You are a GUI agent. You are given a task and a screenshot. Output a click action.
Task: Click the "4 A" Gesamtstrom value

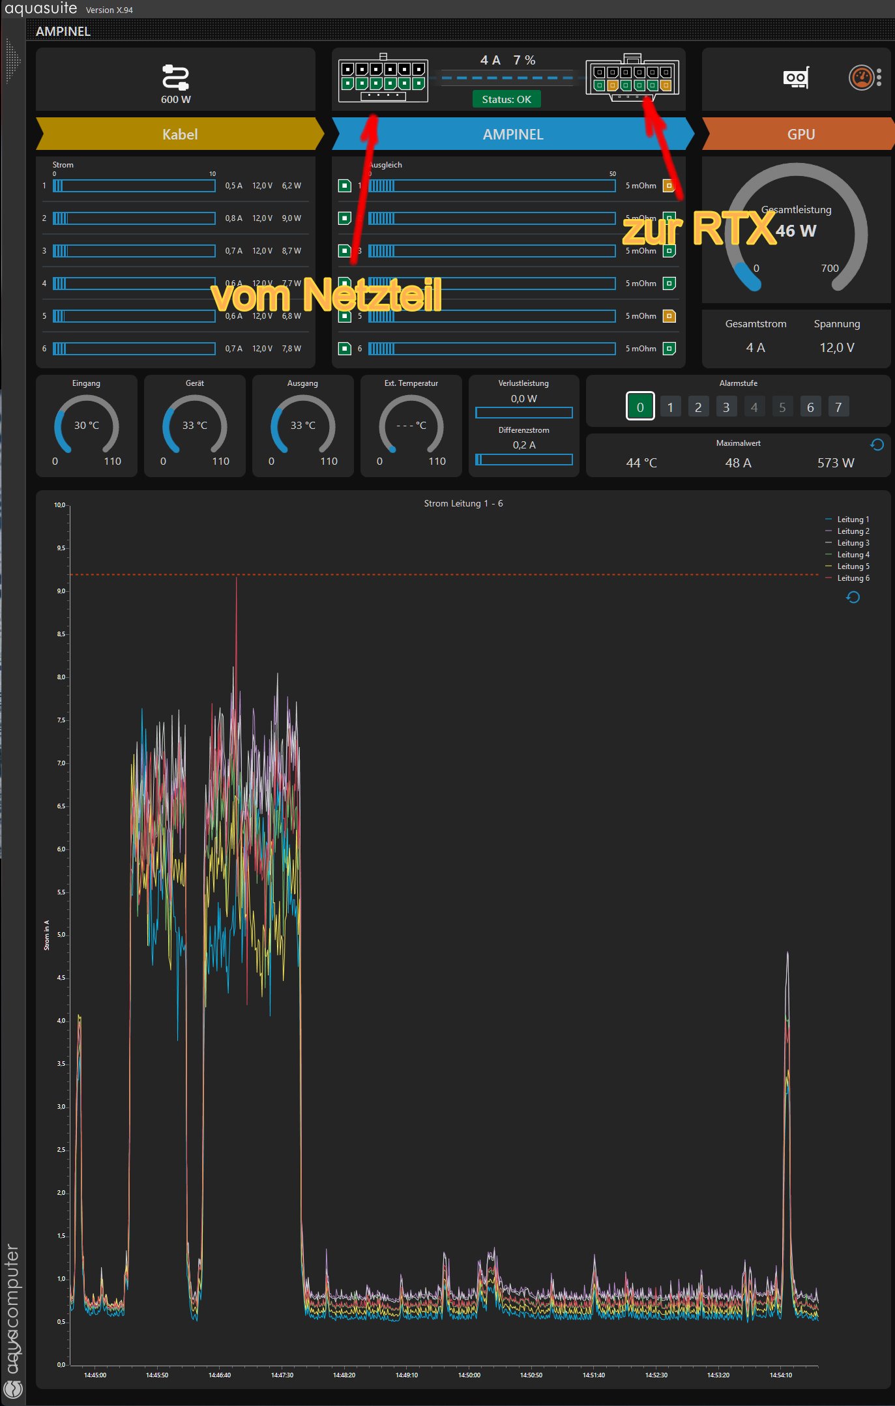click(x=756, y=347)
